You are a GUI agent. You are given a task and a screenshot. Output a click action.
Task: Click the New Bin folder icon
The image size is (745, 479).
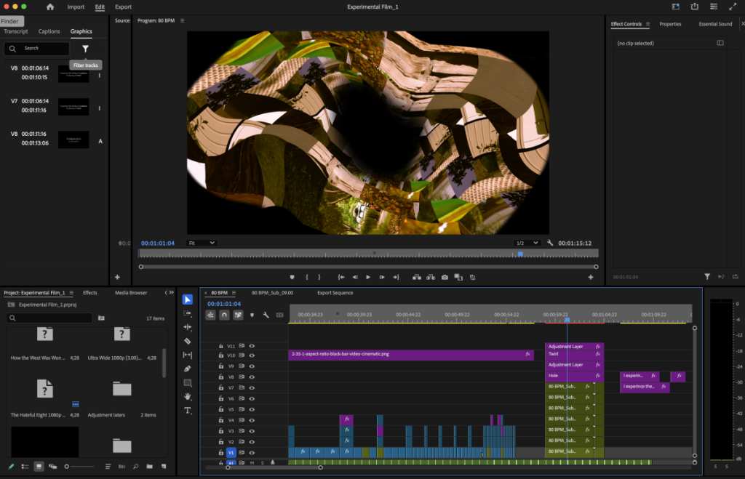[149, 466]
